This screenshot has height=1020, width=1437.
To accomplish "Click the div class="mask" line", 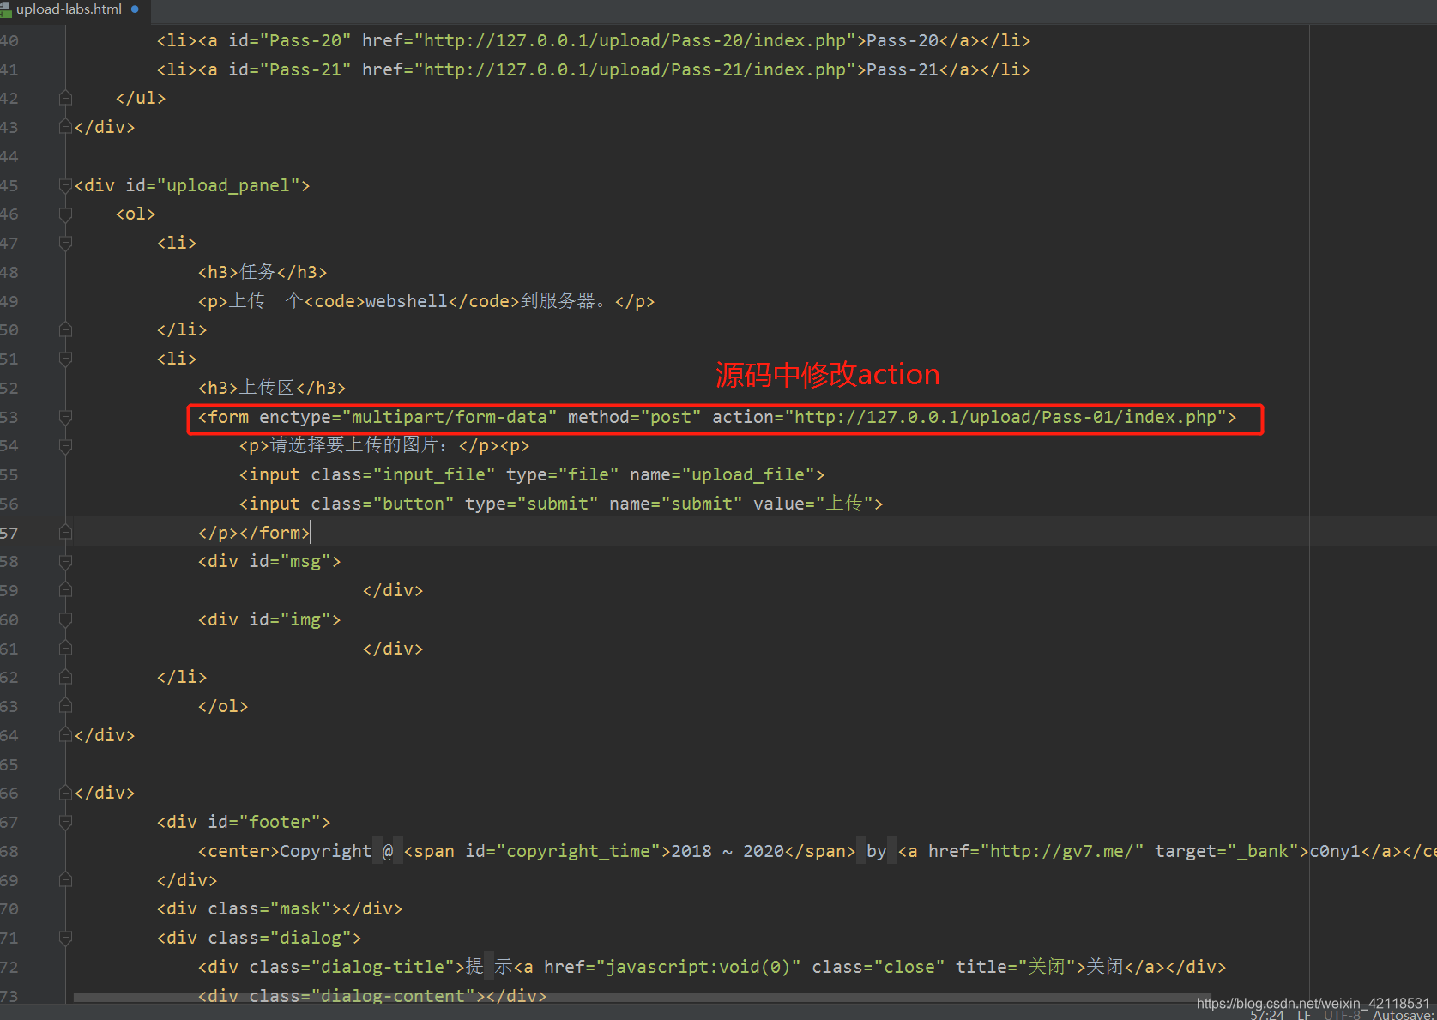I will [x=280, y=908].
